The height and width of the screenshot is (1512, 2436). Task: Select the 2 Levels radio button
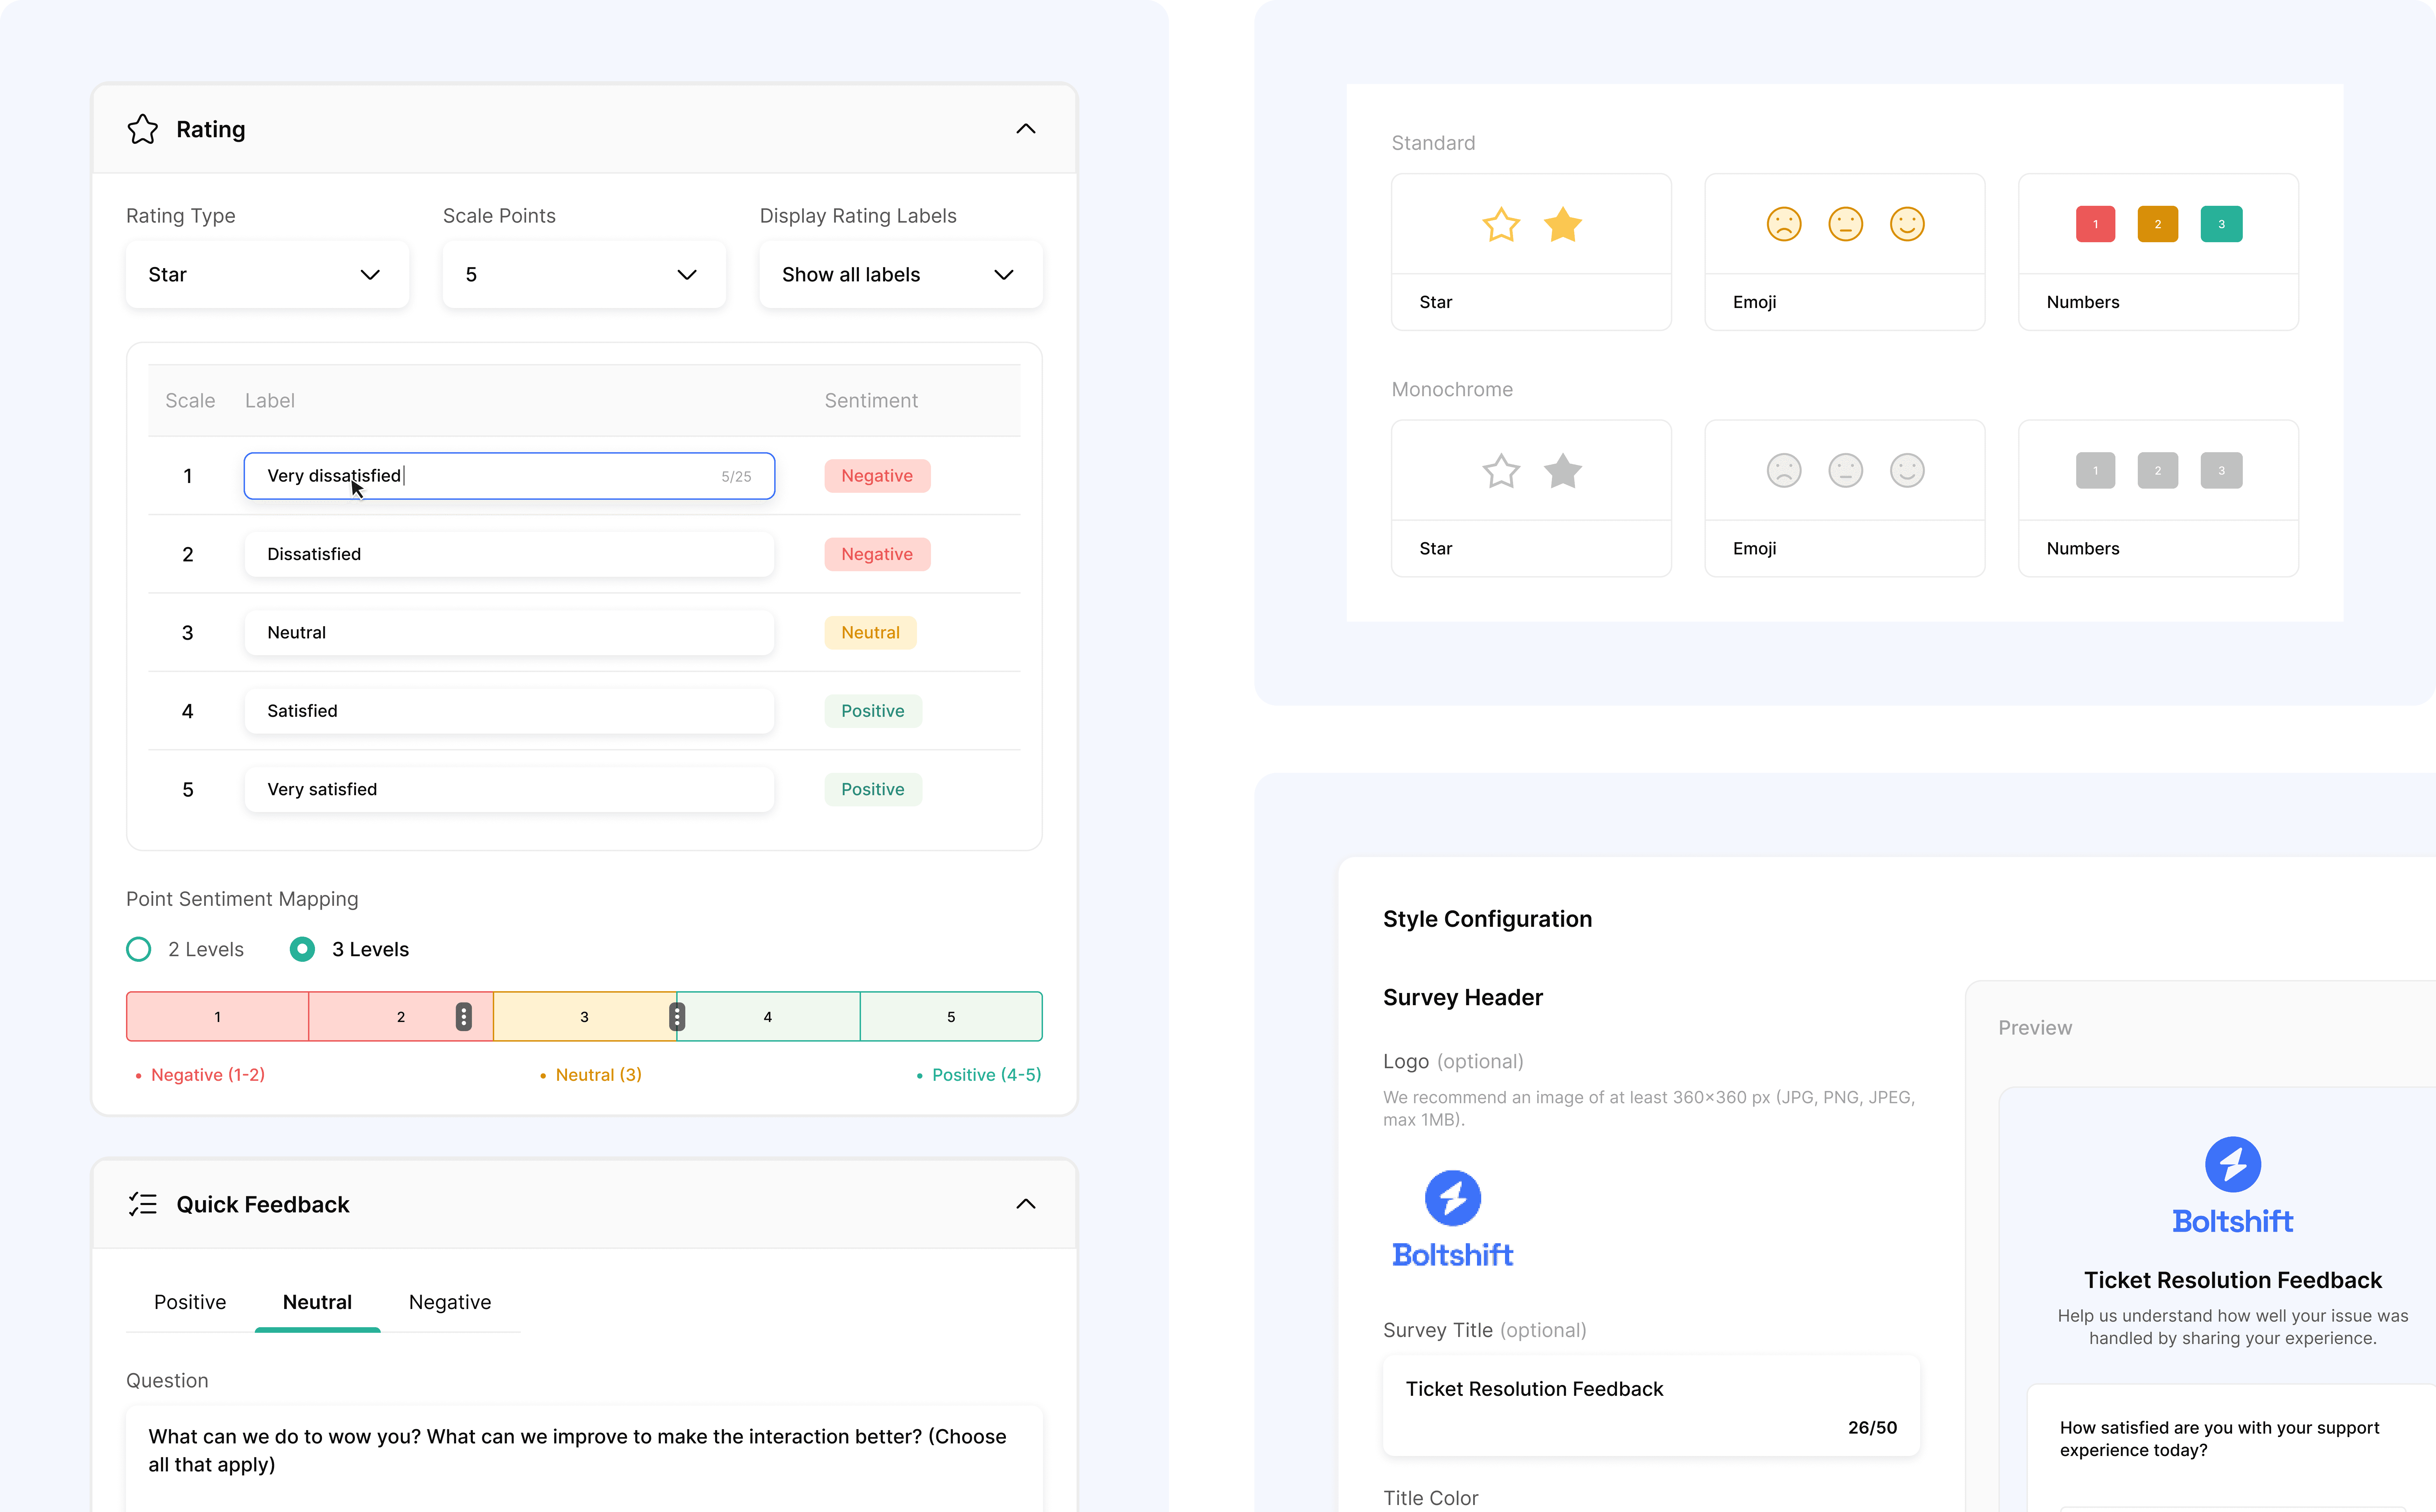point(139,949)
